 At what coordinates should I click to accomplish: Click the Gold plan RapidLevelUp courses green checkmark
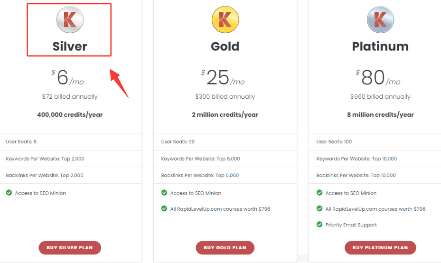[x=164, y=209]
